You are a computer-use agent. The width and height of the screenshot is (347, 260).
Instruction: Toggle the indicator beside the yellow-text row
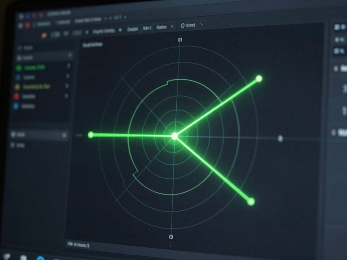click(67, 86)
